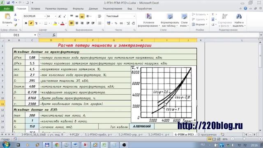Select cell with value 2300

(32, 104)
